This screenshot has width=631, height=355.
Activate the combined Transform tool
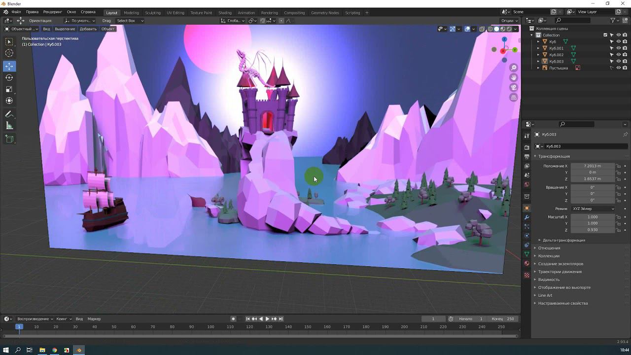[x=9, y=101]
